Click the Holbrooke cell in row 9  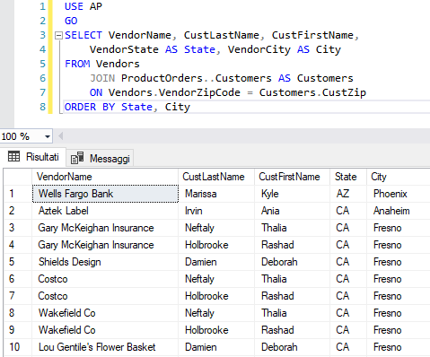coord(216,330)
